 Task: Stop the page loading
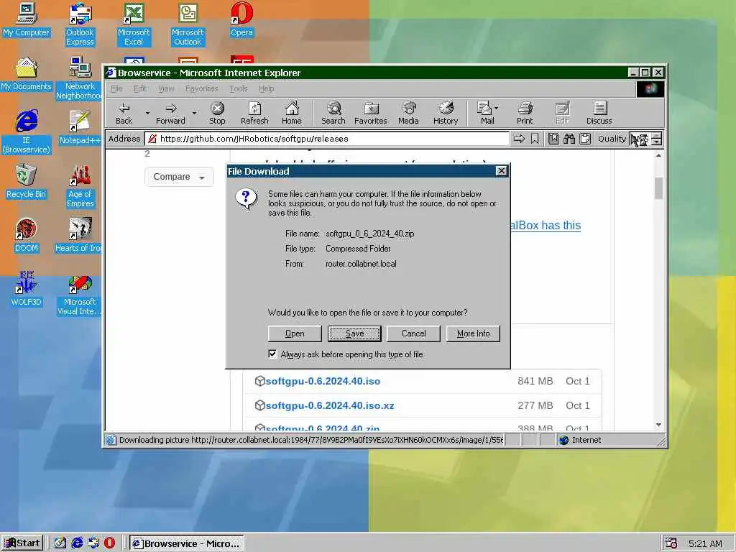[x=217, y=113]
